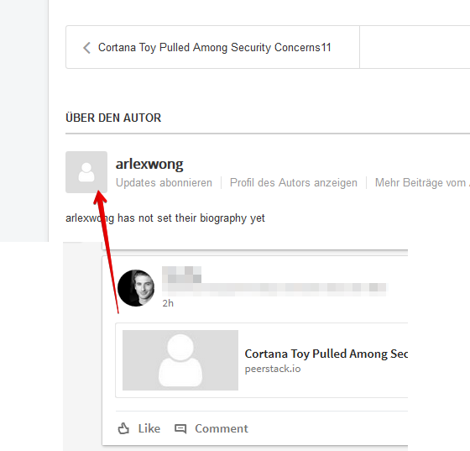
Task: Click arlexwong's gray avatar placeholder
Action: coord(86,172)
